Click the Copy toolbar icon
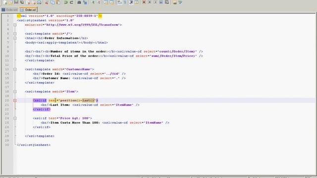The height and width of the screenshot is (178, 317). 53,2
